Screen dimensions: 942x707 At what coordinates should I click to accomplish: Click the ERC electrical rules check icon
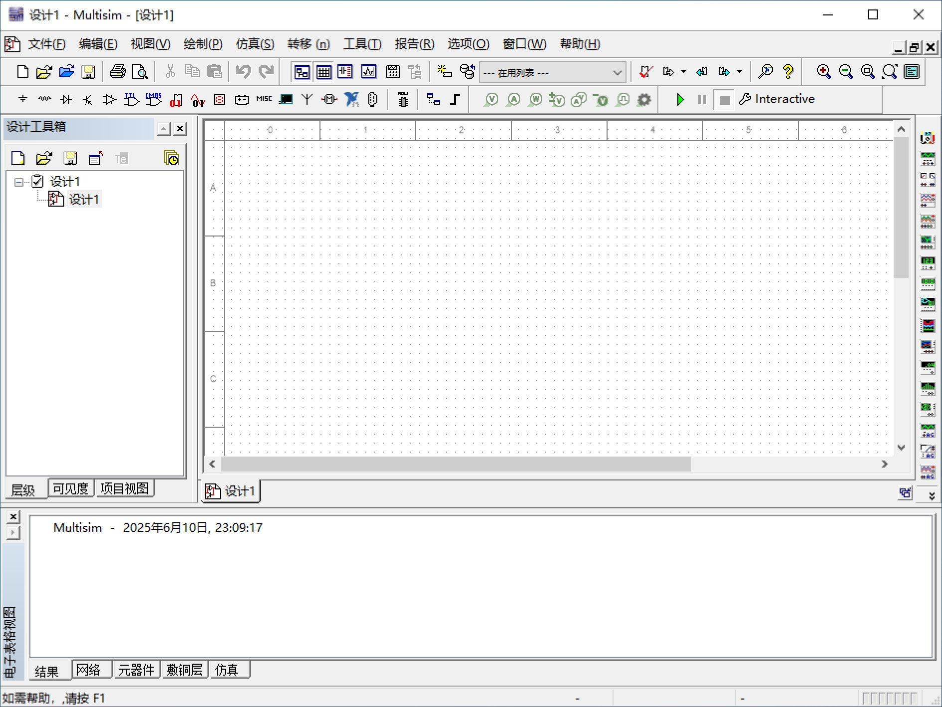coord(645,72)
